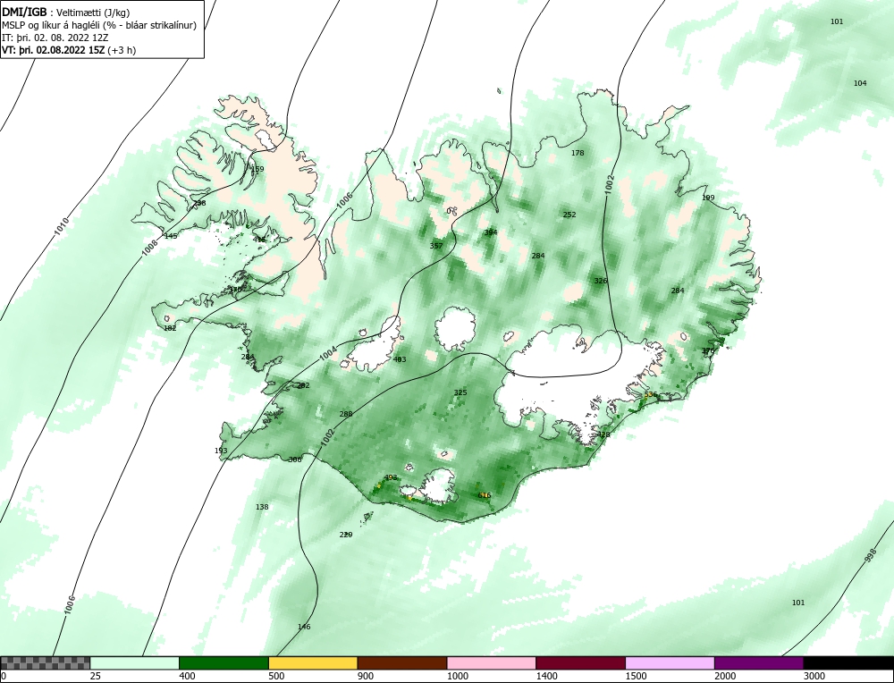
Task: Click the 403 value beside the glacier
Action: [400, 359]
